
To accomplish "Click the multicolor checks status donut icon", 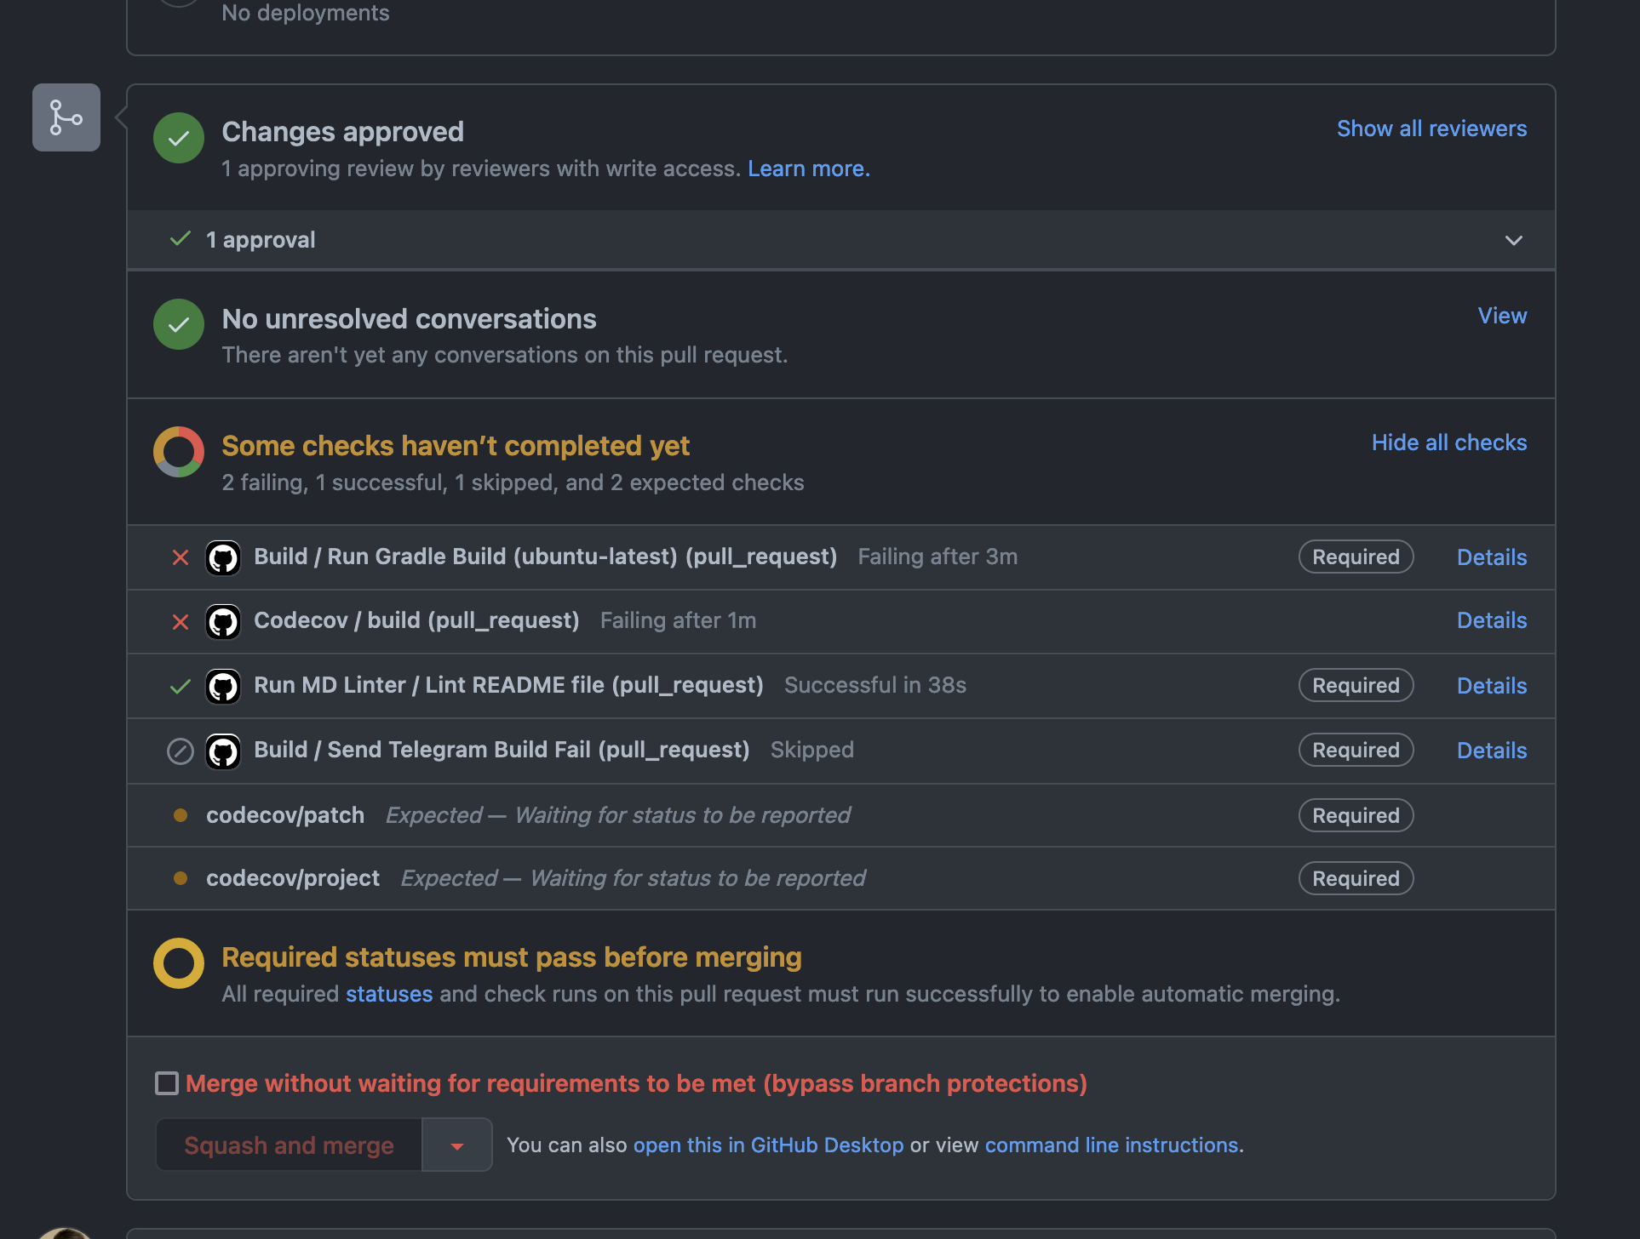I will [x=179, y=452].
